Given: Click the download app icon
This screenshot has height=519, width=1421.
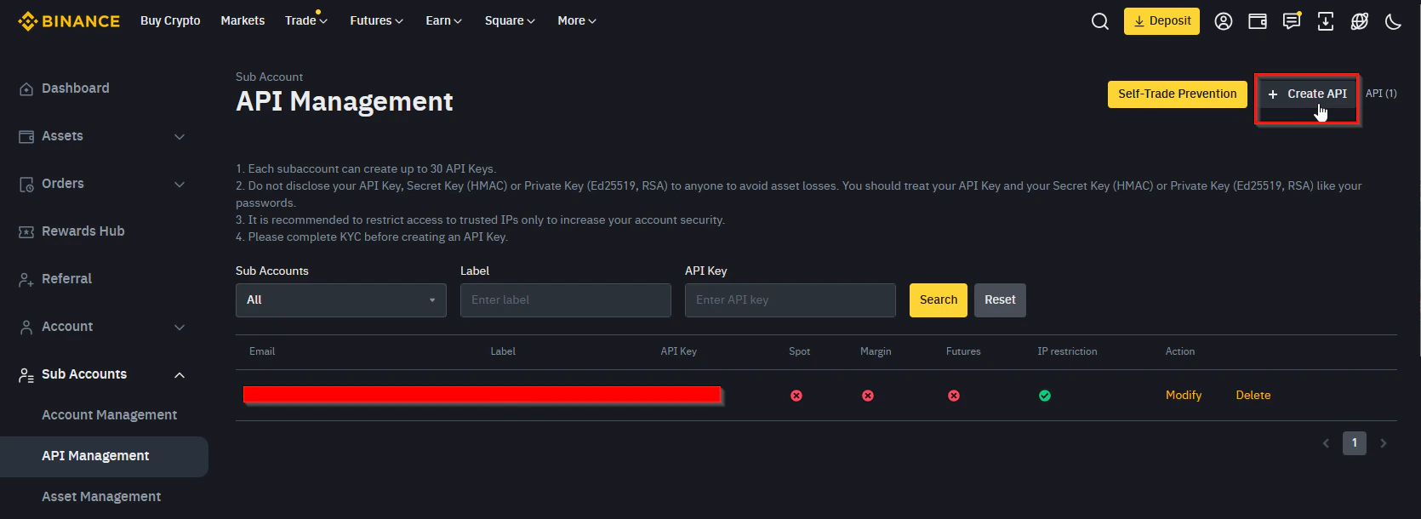Looking at the screenshot, I should (1326, 21).
